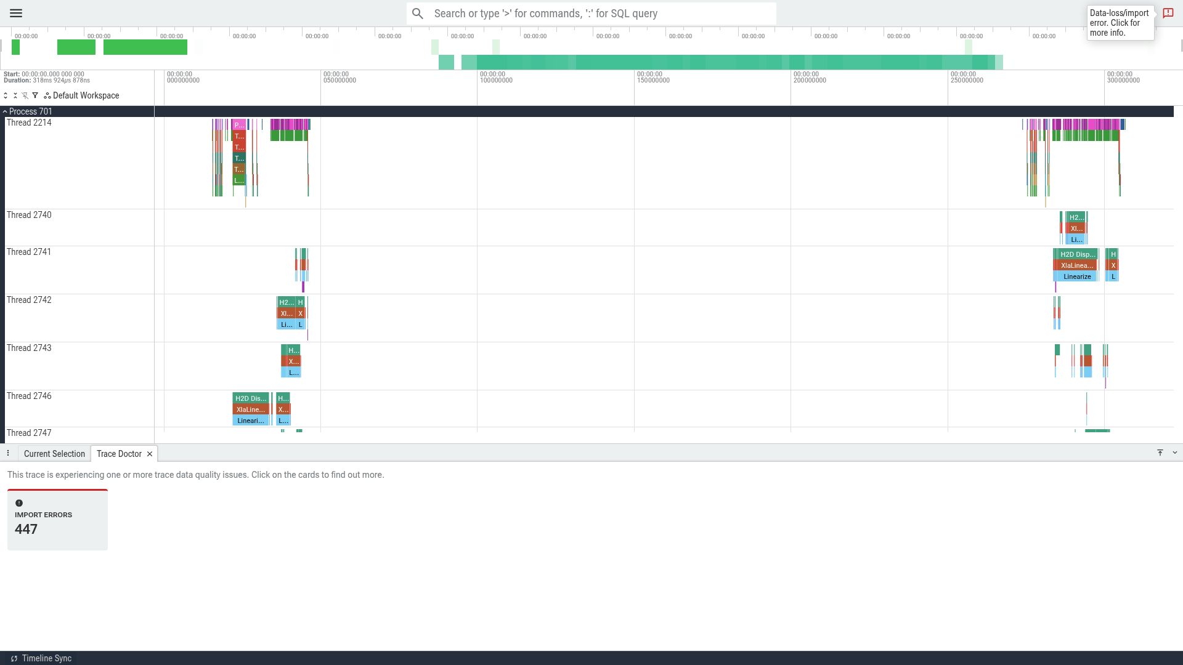The height and width of the screenshot is (665, 1183).
Task: Open the bottom drawer tabs menu
Action: (8, 453)
